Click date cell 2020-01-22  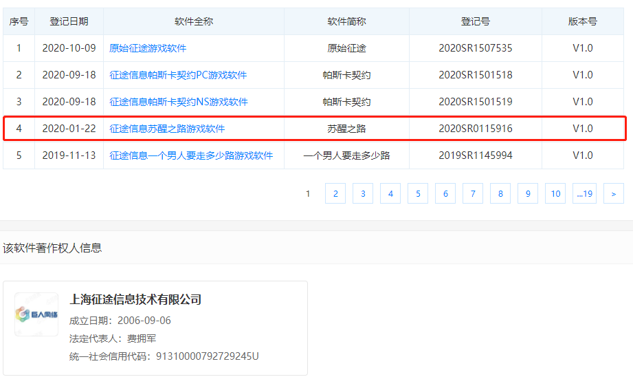tap(69, 129)
